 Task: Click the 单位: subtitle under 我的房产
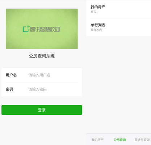pyautogui.click(x=94, y=12)
